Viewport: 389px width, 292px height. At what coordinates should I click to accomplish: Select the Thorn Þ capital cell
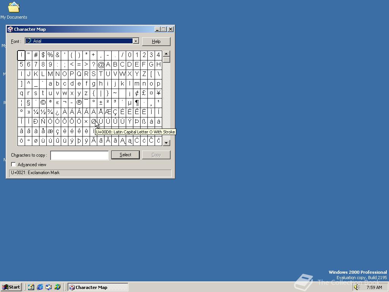[x=137, y=122]
